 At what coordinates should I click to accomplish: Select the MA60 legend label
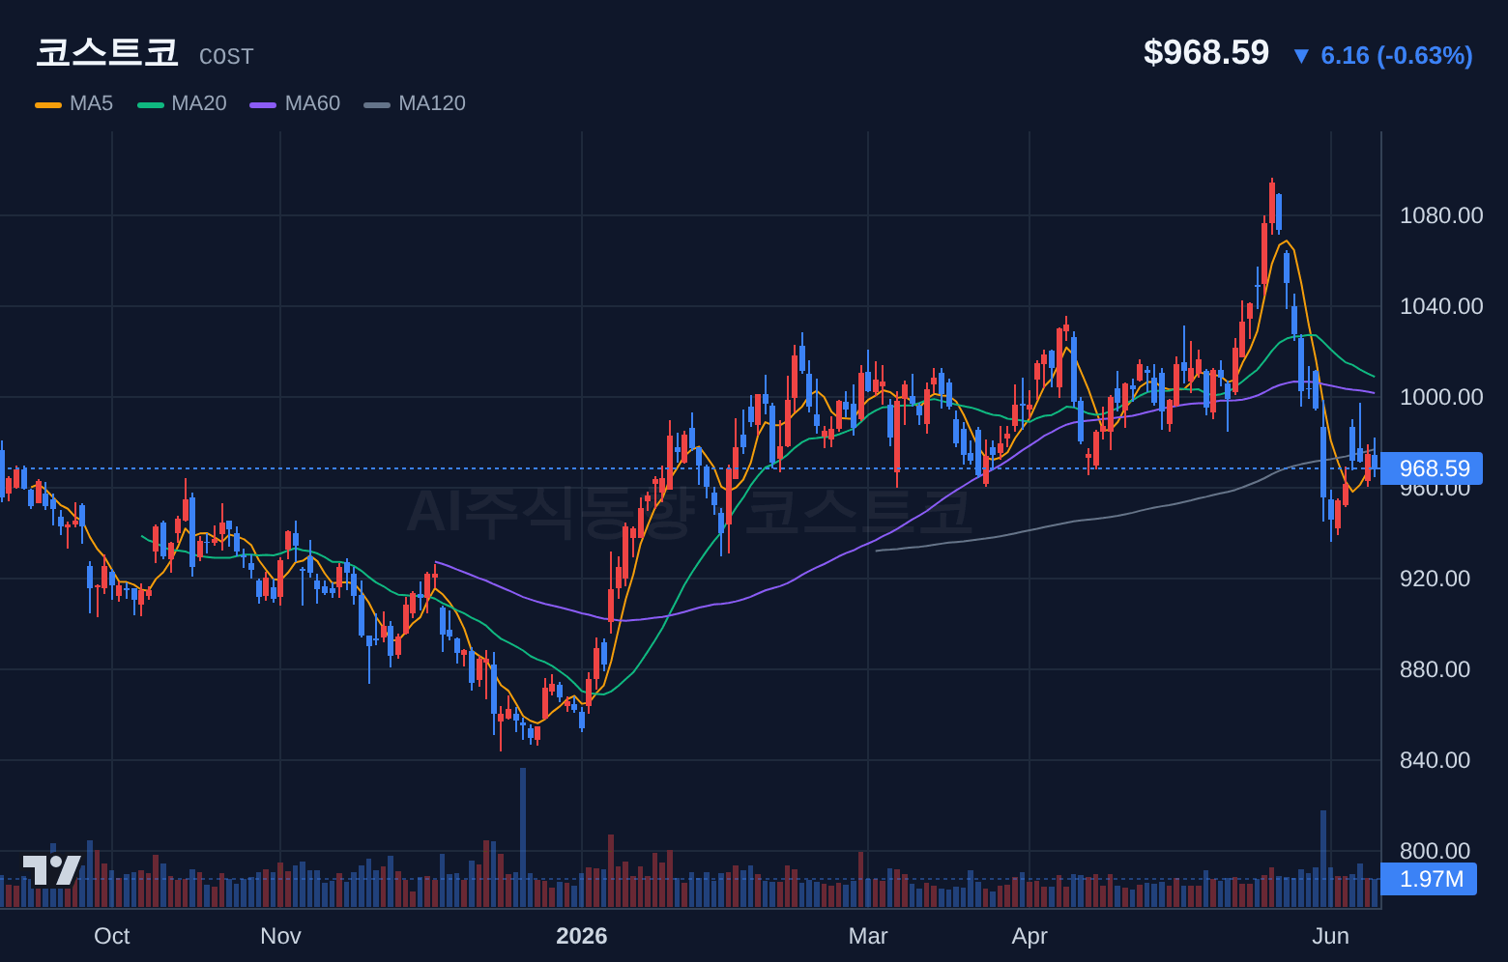(x=312, y=103)
